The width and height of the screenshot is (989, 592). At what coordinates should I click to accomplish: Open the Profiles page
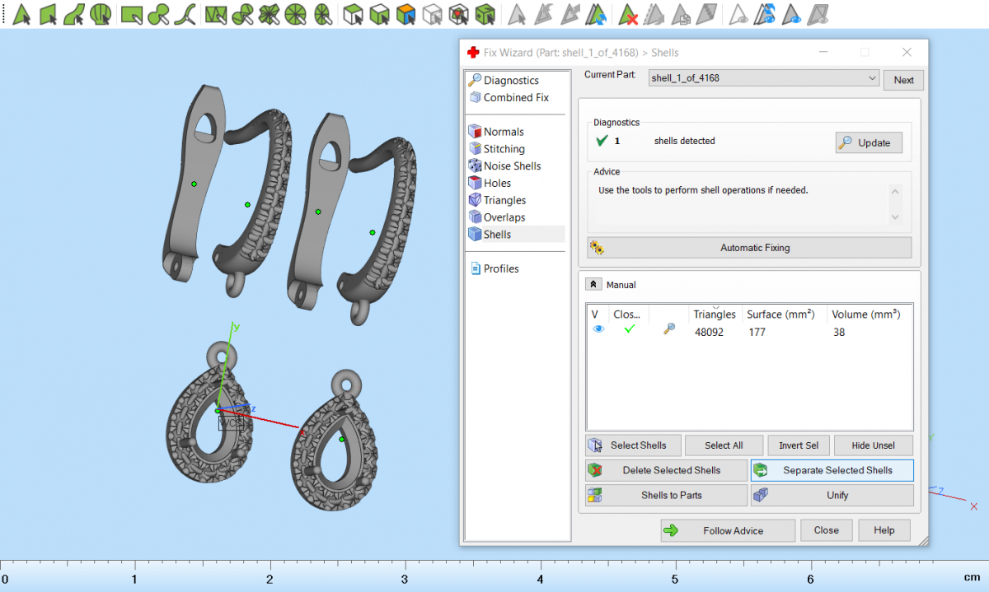coord(500,269)
